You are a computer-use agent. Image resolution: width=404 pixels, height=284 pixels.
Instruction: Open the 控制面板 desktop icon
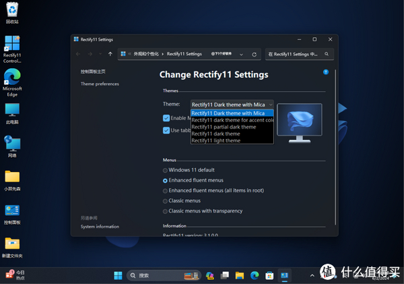pos(12,215)
